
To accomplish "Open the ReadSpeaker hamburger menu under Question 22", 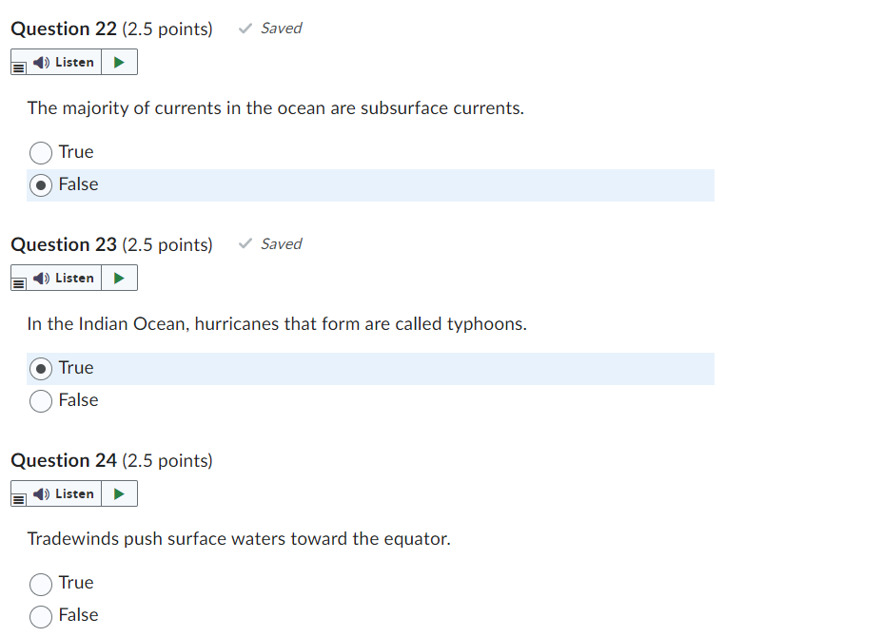I will pos(19,66).
